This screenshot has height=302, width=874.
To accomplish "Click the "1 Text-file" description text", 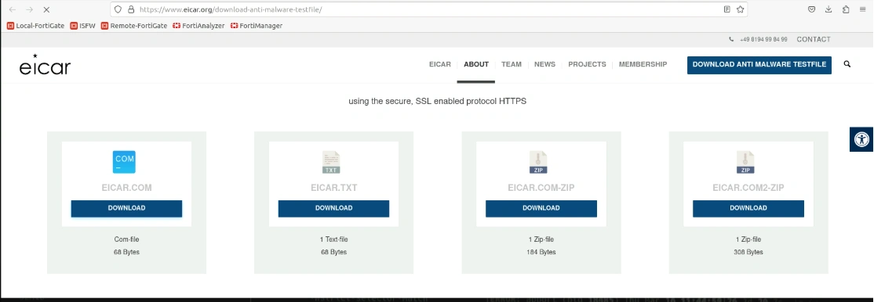I will click(334, 239).
